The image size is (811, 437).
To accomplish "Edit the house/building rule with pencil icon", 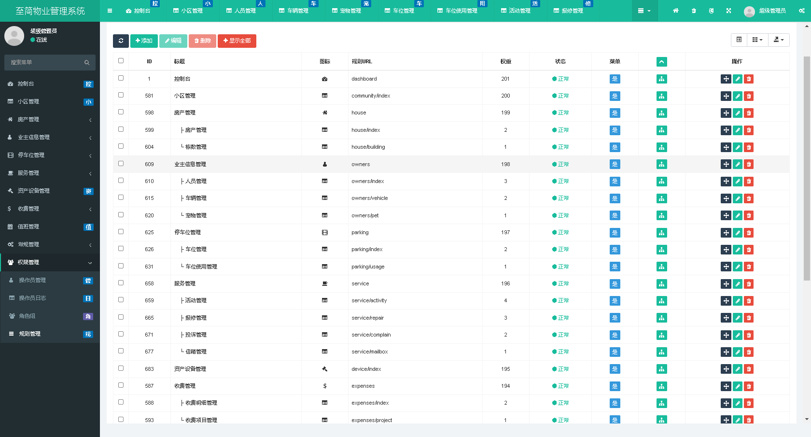I will point(738,147).
